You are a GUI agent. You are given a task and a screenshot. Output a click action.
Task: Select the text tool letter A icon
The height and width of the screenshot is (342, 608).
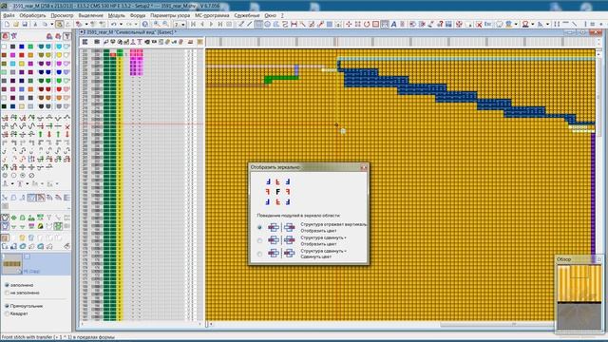(393, 24)
